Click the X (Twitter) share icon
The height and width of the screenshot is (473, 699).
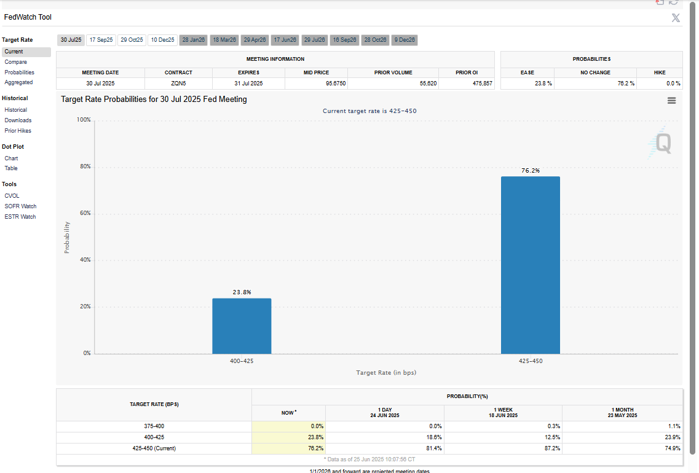[676, 18]
